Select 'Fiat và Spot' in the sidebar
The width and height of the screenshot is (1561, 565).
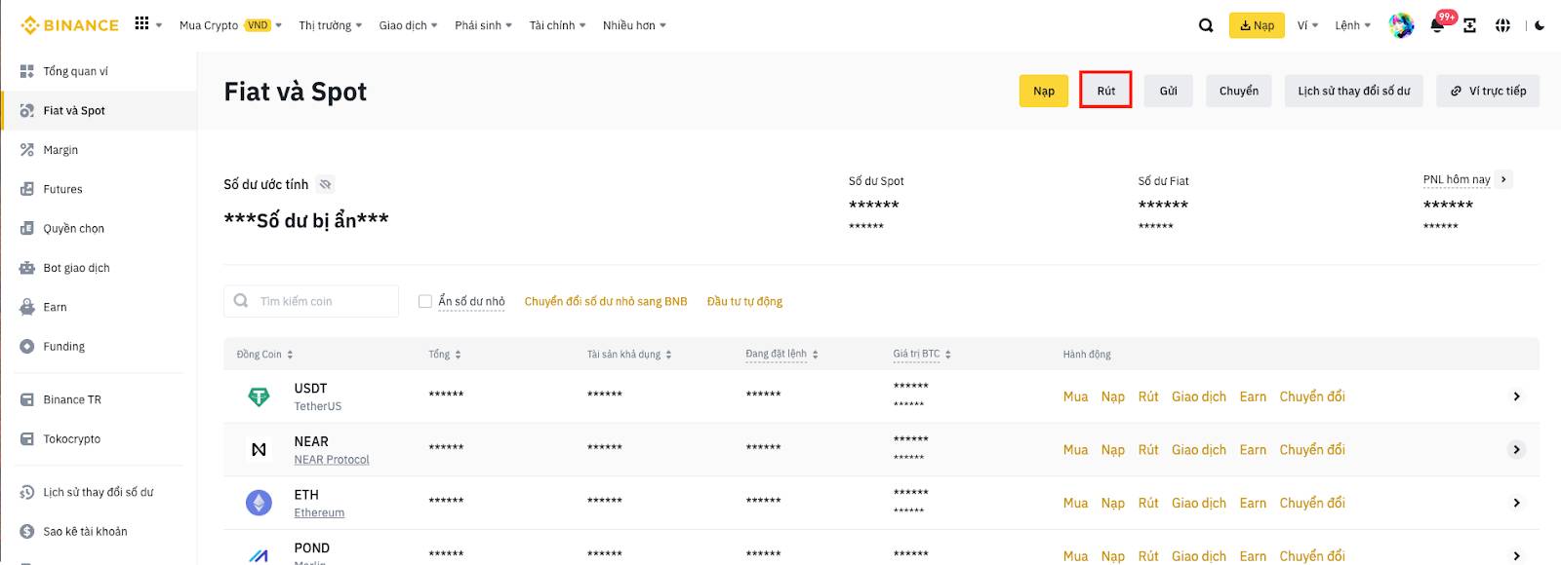(x=99, y=110)
